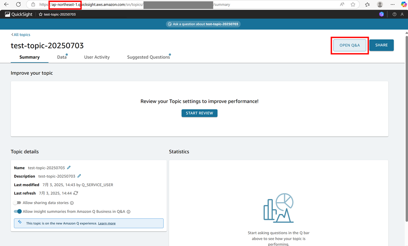Click START REVIEW button

pyautogui.click(x=199, y=113)
